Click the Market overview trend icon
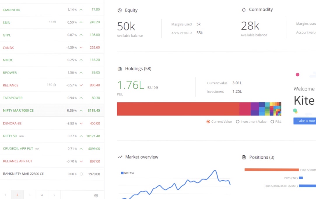 [x=120, y=157]
